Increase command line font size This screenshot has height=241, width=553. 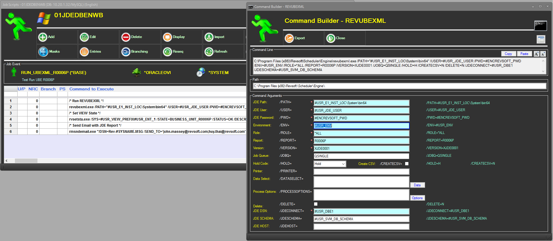pyautogui.click(x=536, y=54)
